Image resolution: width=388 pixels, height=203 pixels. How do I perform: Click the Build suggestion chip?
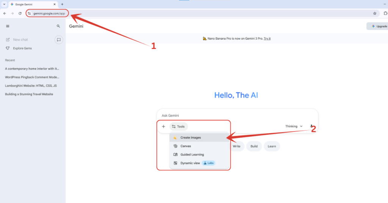click(254, 146)
